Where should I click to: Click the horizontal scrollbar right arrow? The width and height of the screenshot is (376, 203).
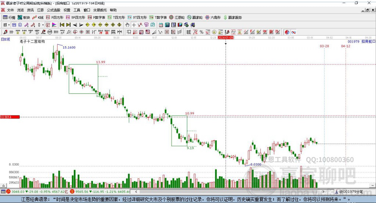323,192
